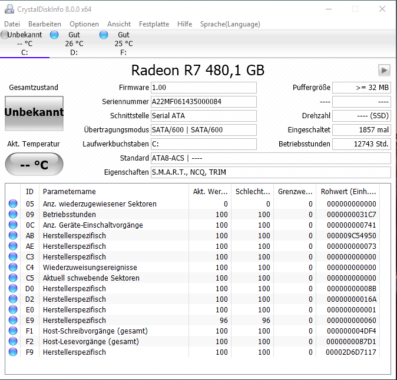397x380 pixels.
Task: Click the temperature display button
Action: [x=34, y=164]
